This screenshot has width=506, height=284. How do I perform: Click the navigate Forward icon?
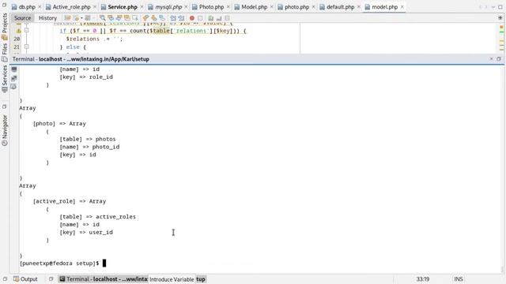88,18
